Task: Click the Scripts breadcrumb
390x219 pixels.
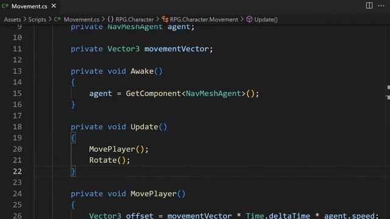Action: pos(37,19)
